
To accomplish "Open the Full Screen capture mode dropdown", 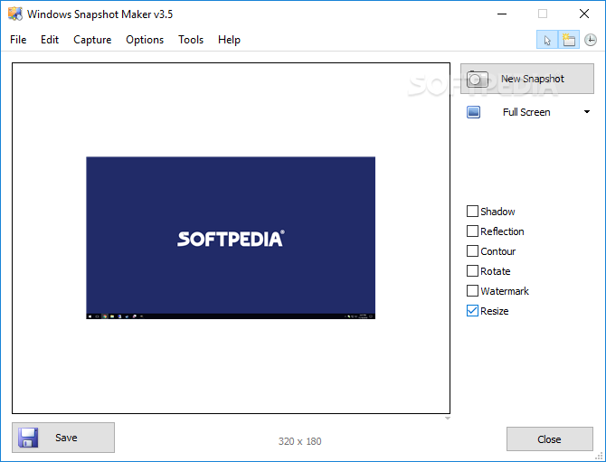I will click(587, 112).
